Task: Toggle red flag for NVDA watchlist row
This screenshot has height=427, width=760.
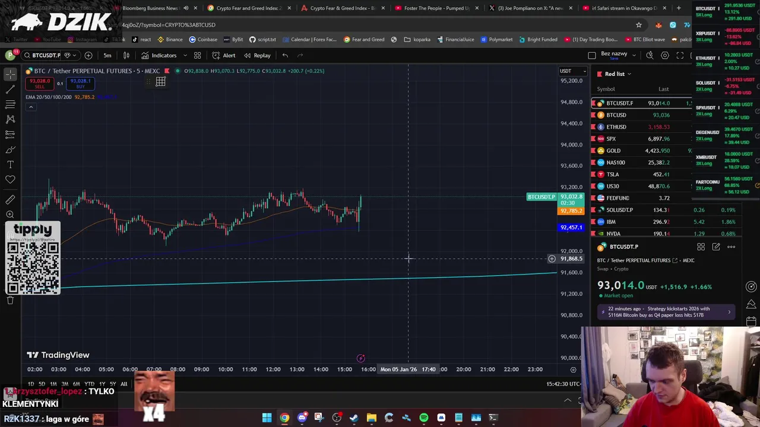Action: point(594,234)
